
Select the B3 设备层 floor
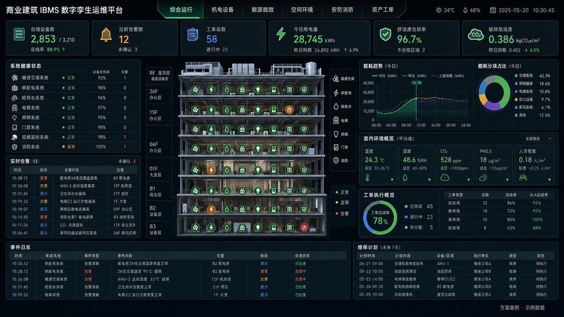pos(160,229)
